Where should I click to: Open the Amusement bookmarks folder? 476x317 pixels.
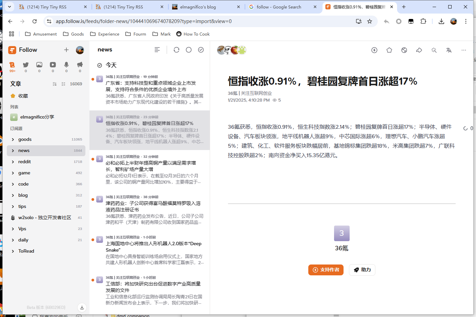coord(41,34)
